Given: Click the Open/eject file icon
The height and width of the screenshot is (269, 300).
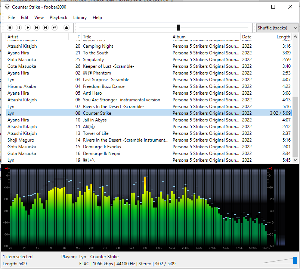Looking at the screenshot, I should [66, 28].
